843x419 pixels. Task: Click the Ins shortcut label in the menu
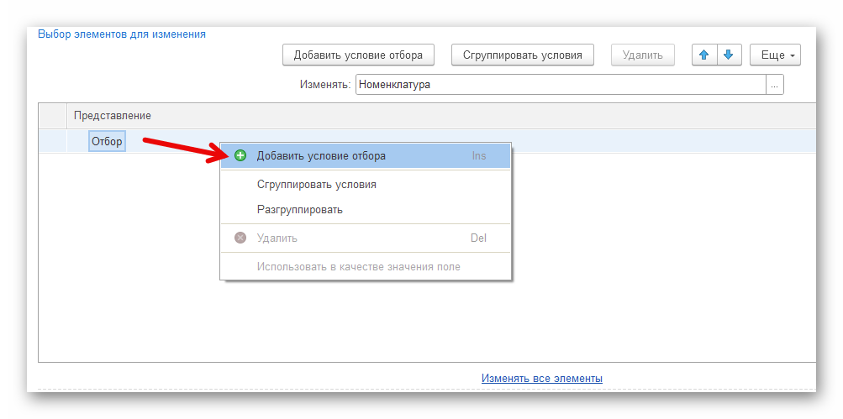click(479, 156)
